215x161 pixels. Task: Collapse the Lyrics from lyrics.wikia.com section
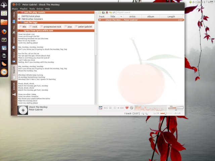(x=19, y=31)
